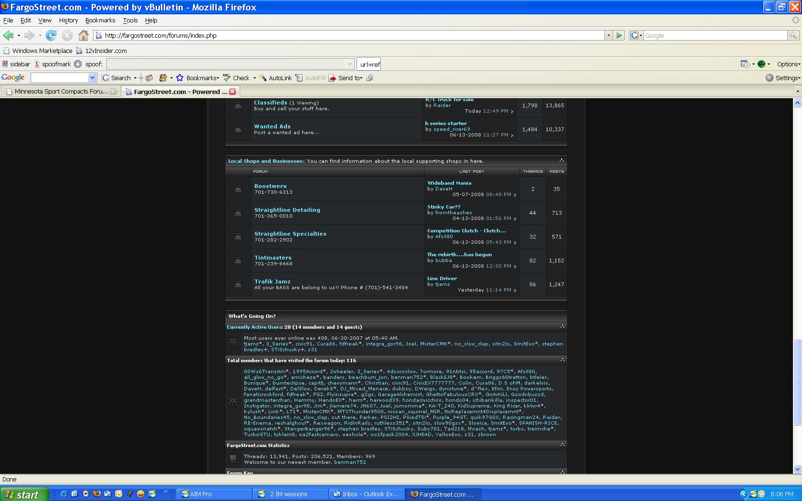Open the Boostwerx forum link

[x=271, y=186]
